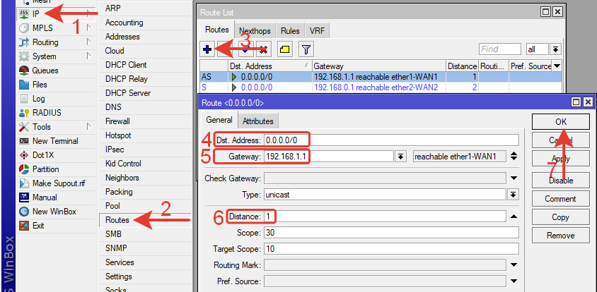Expand the MPLS submenu arrow
The width and height of the screenshot is (597, 292).
(x=88, y=28)
